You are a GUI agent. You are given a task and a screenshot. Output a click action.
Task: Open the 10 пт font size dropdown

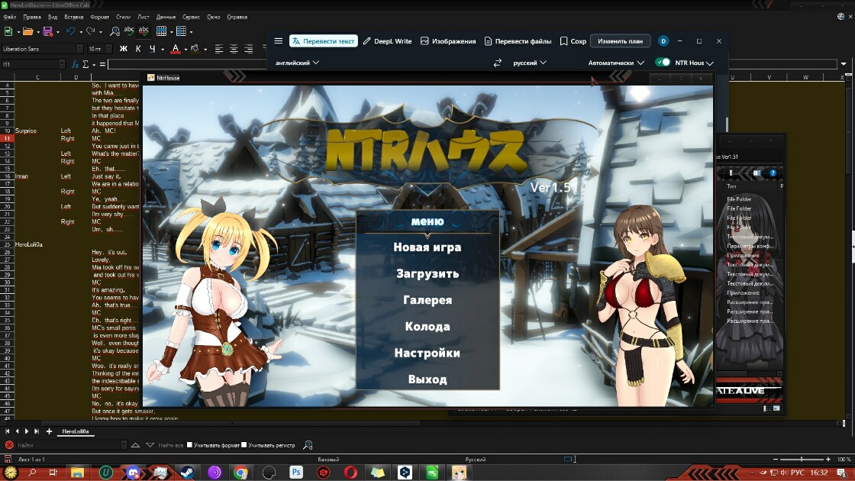coord(108,49)
